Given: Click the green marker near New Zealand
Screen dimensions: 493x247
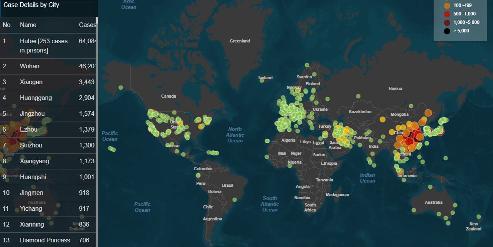Looking at the screenshot, I should 478,217.
